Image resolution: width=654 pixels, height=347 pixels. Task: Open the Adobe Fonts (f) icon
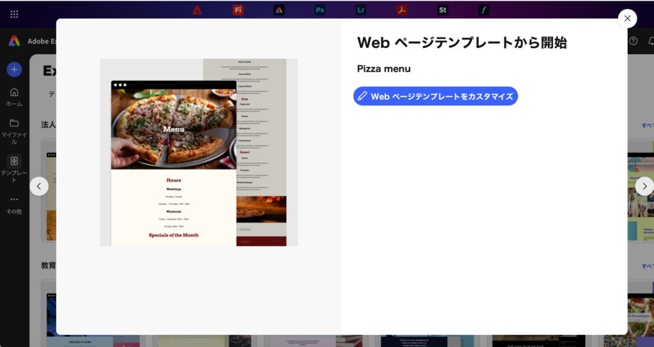[483, 10]
